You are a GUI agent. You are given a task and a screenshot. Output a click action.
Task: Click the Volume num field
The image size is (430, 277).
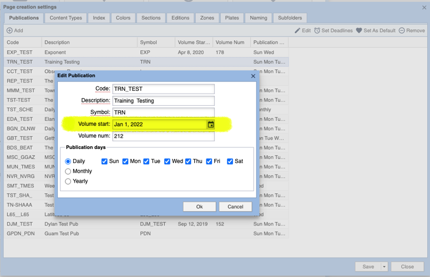[164, 136]
